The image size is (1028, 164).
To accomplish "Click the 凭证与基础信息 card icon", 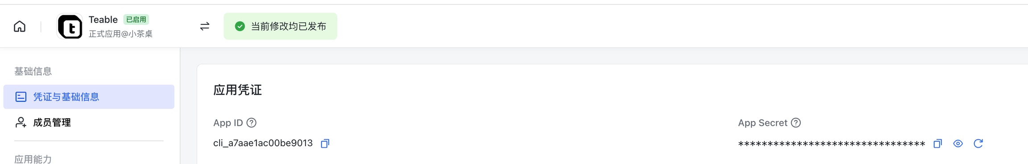I will point(21,97).
